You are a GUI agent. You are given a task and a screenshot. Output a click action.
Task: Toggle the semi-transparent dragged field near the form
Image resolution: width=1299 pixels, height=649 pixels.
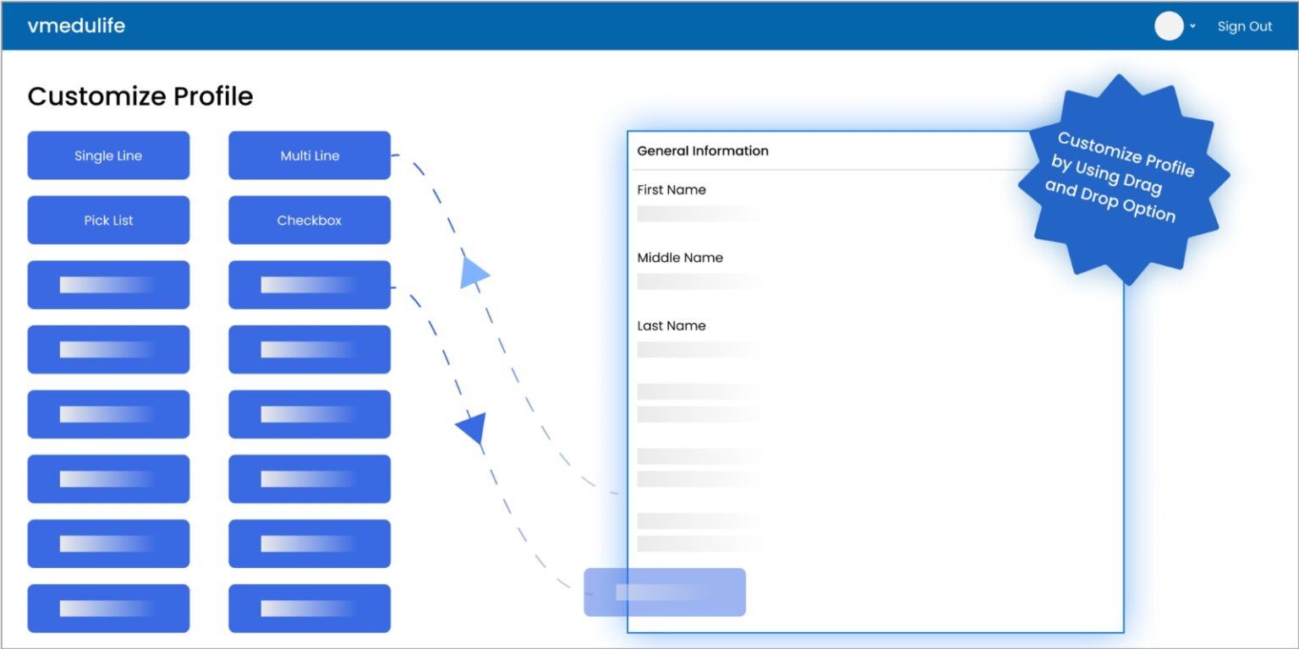point(664,592)
